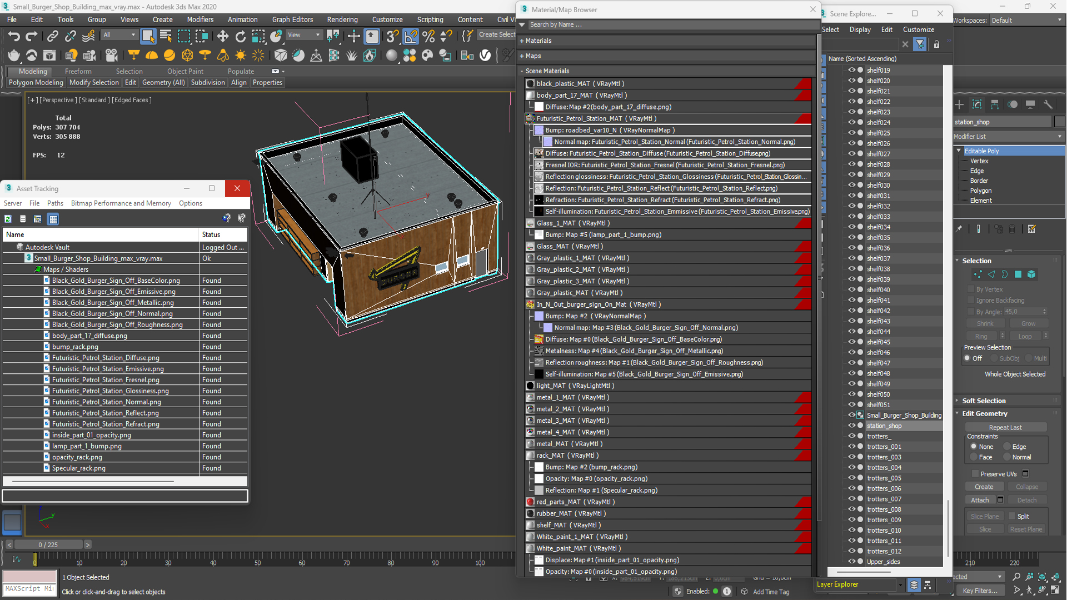
Task: Click the Repeat Last button
Action: pos(1005,427)
